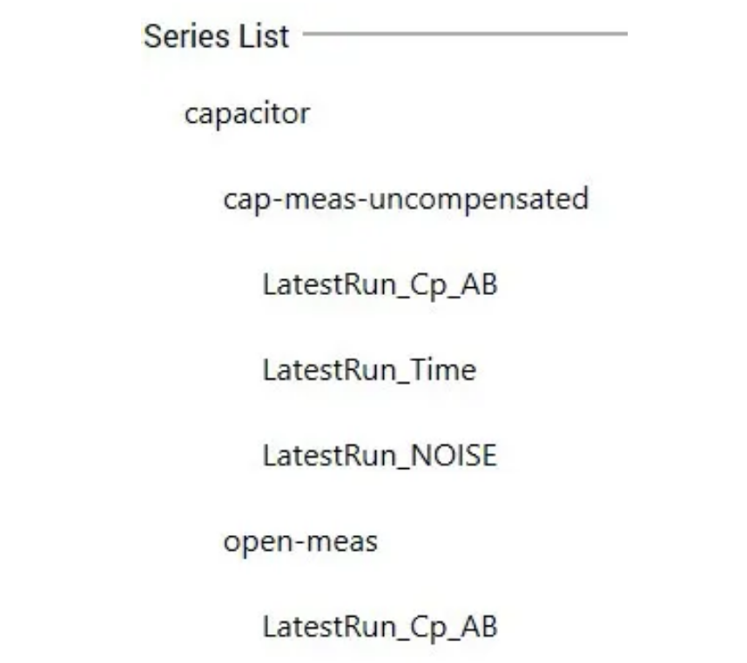Choose LatestRun_Cp_AB under cap-meas-uncompensated
Screen dimensions: 747x663
[380, 285]
